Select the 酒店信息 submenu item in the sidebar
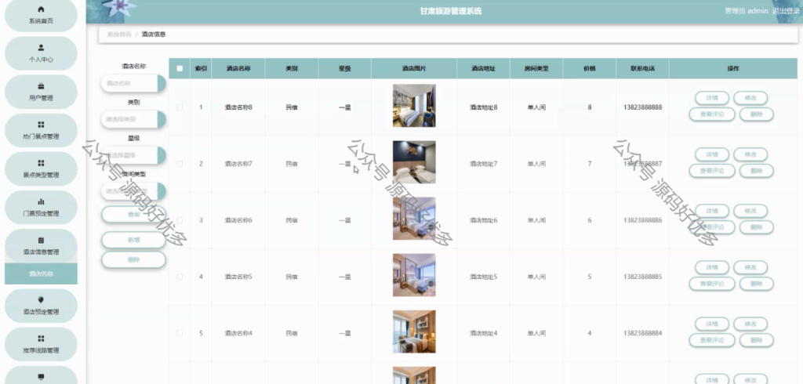 click(41, 274)
